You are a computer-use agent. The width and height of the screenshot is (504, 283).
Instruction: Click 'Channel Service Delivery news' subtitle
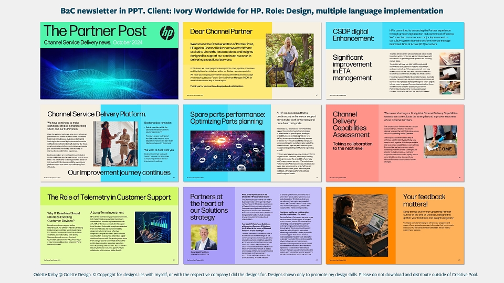coord(78,42)
